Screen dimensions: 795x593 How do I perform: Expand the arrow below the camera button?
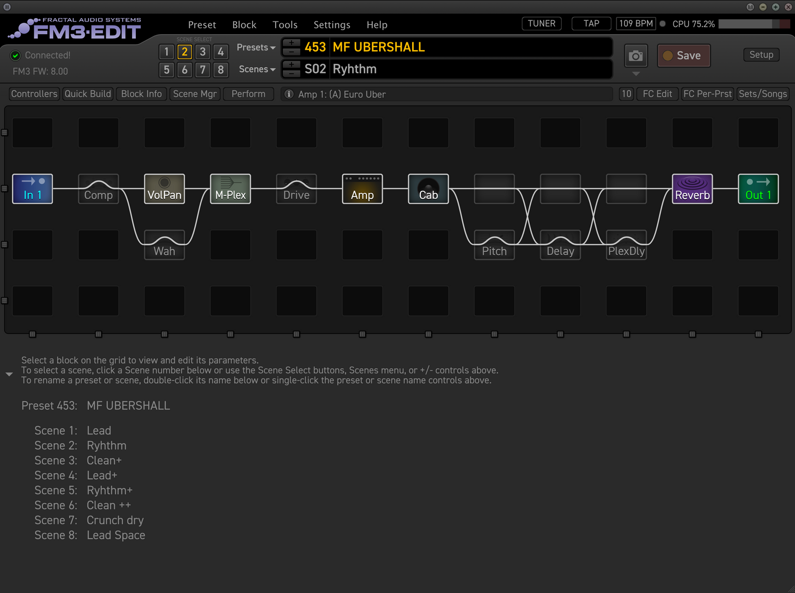(636, 74)
